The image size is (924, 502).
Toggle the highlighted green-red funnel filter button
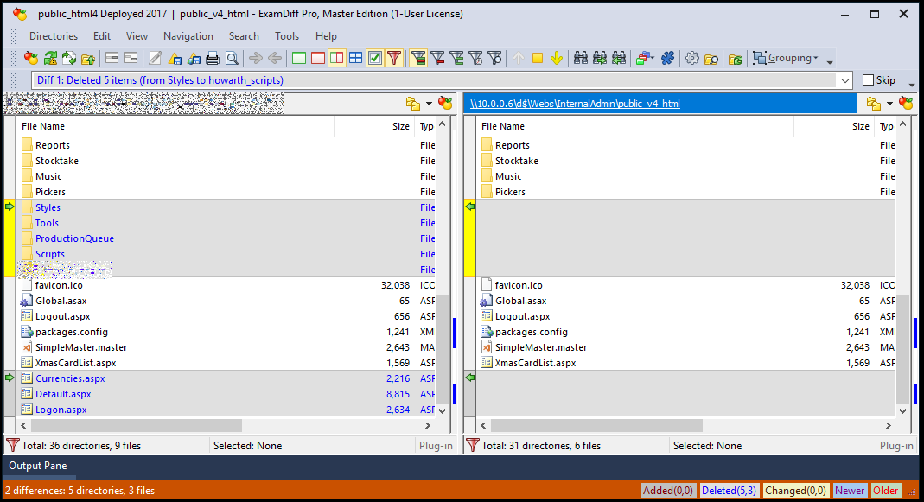point(418,58)
